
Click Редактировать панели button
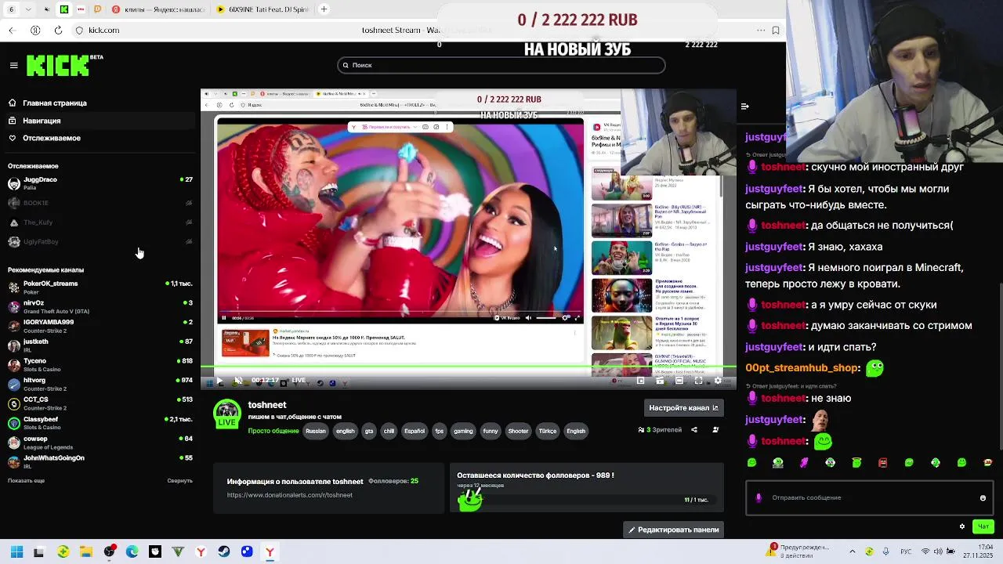(674, 530)
